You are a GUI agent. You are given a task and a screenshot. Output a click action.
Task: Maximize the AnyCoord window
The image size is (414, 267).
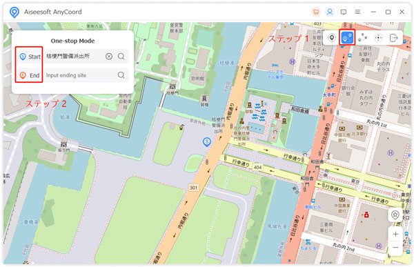(x=388, y=12)
